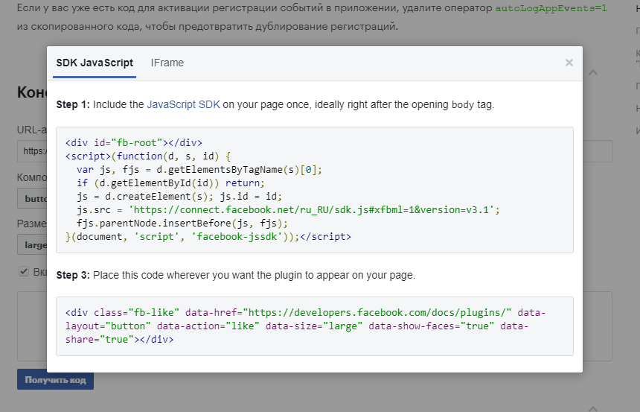Open the size dropdown showing 'large'
This screenshot has width=640, height=412.
coord(32,245)
